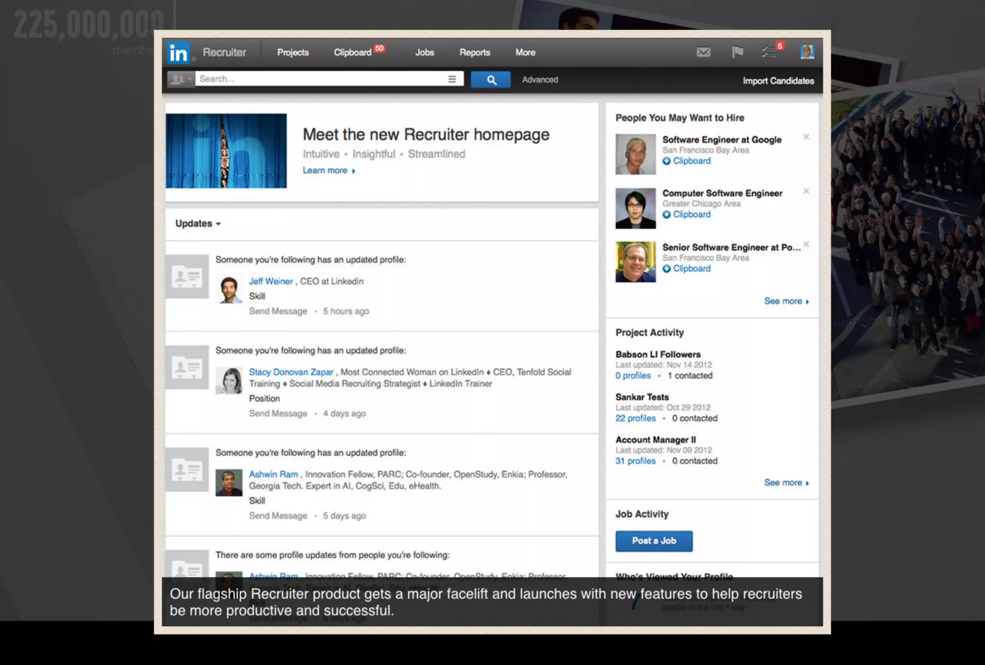Click the LinkedIn logo icon
This screenshot has width=985, height=665.
pos(178,52)
